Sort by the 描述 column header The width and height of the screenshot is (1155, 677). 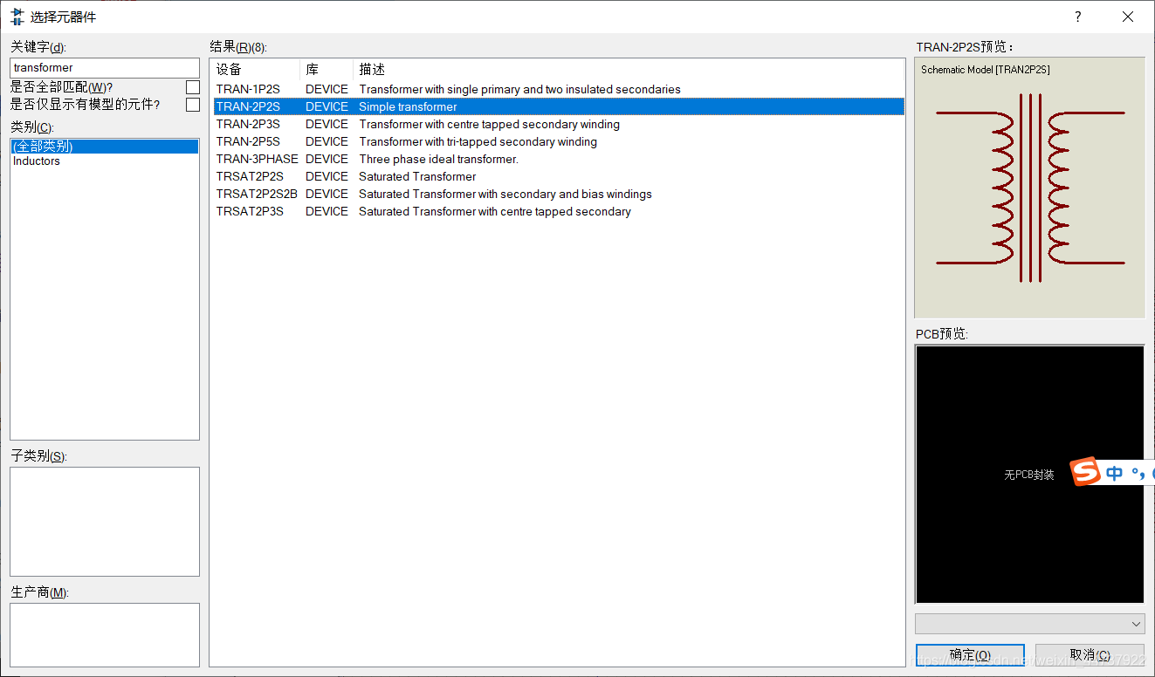tap(629, 69)
